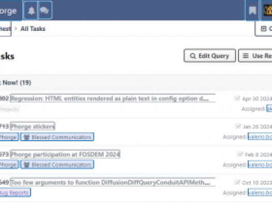Image resolution: width=272 pixels, height=203 pixels.
Task: Click the Bug Reports tag
Action: pyautogui.click(x=15, y=193)
